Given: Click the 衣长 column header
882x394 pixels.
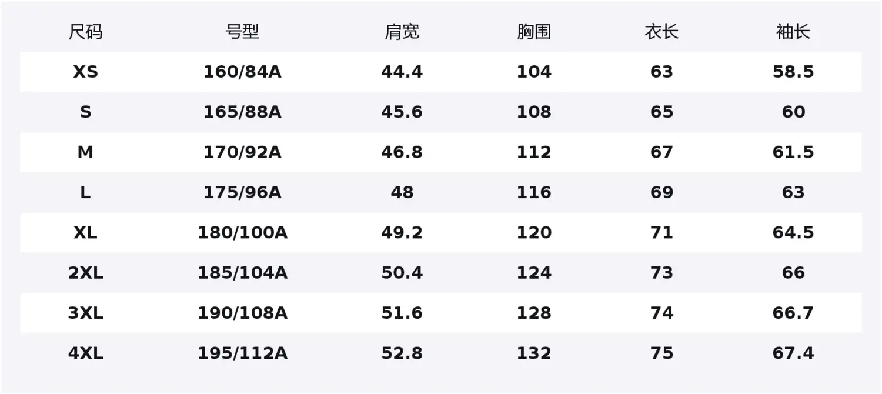Looking at the screenshot, I should [661, 32].
